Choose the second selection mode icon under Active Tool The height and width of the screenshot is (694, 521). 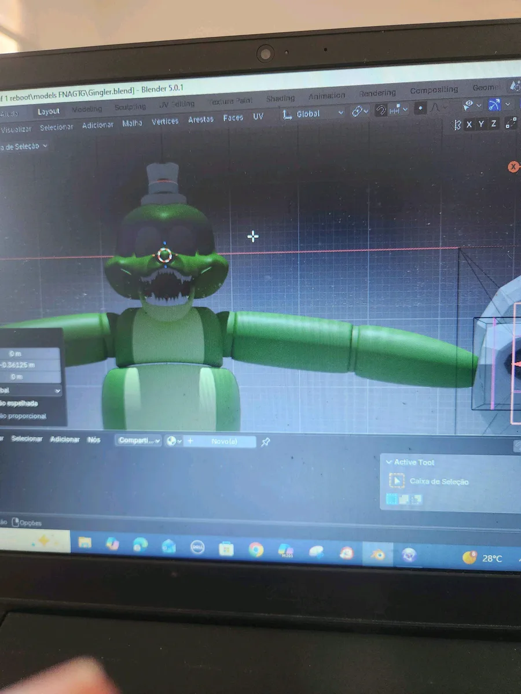coord(404,499)
